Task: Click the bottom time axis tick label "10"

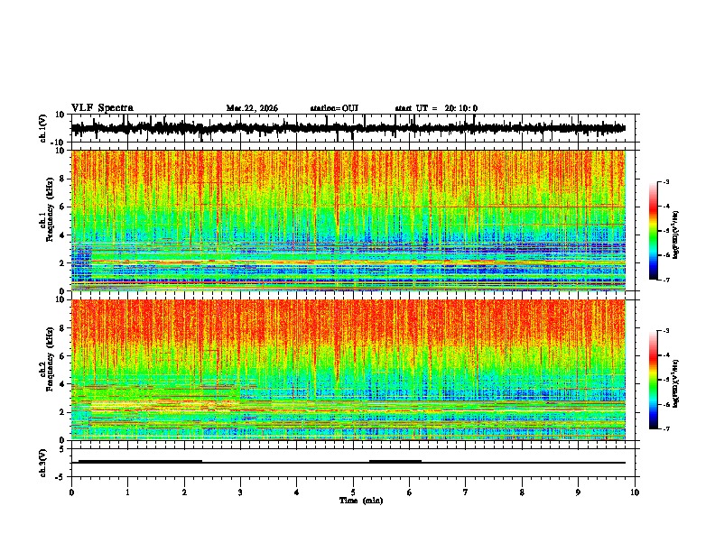Action: click(x=635, y=492)
